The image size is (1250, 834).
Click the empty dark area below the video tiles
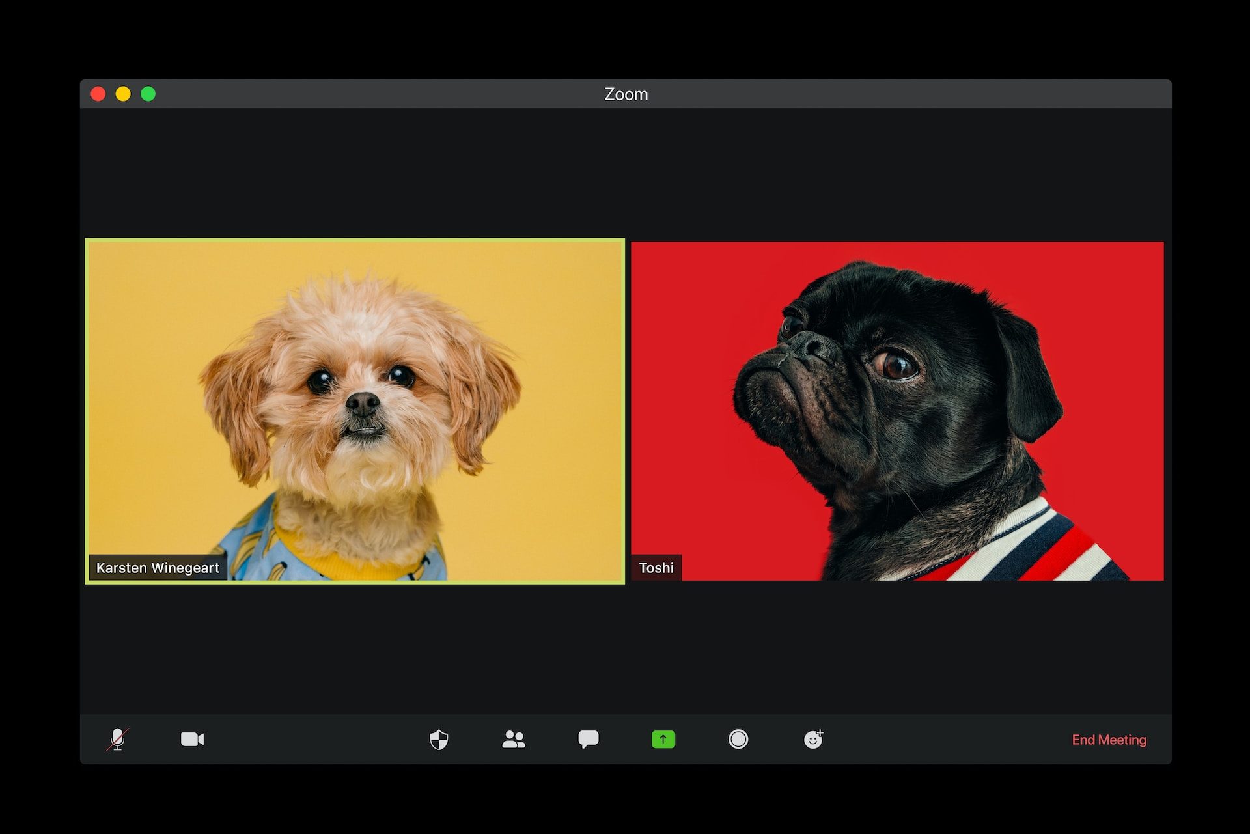pos(625,648)
